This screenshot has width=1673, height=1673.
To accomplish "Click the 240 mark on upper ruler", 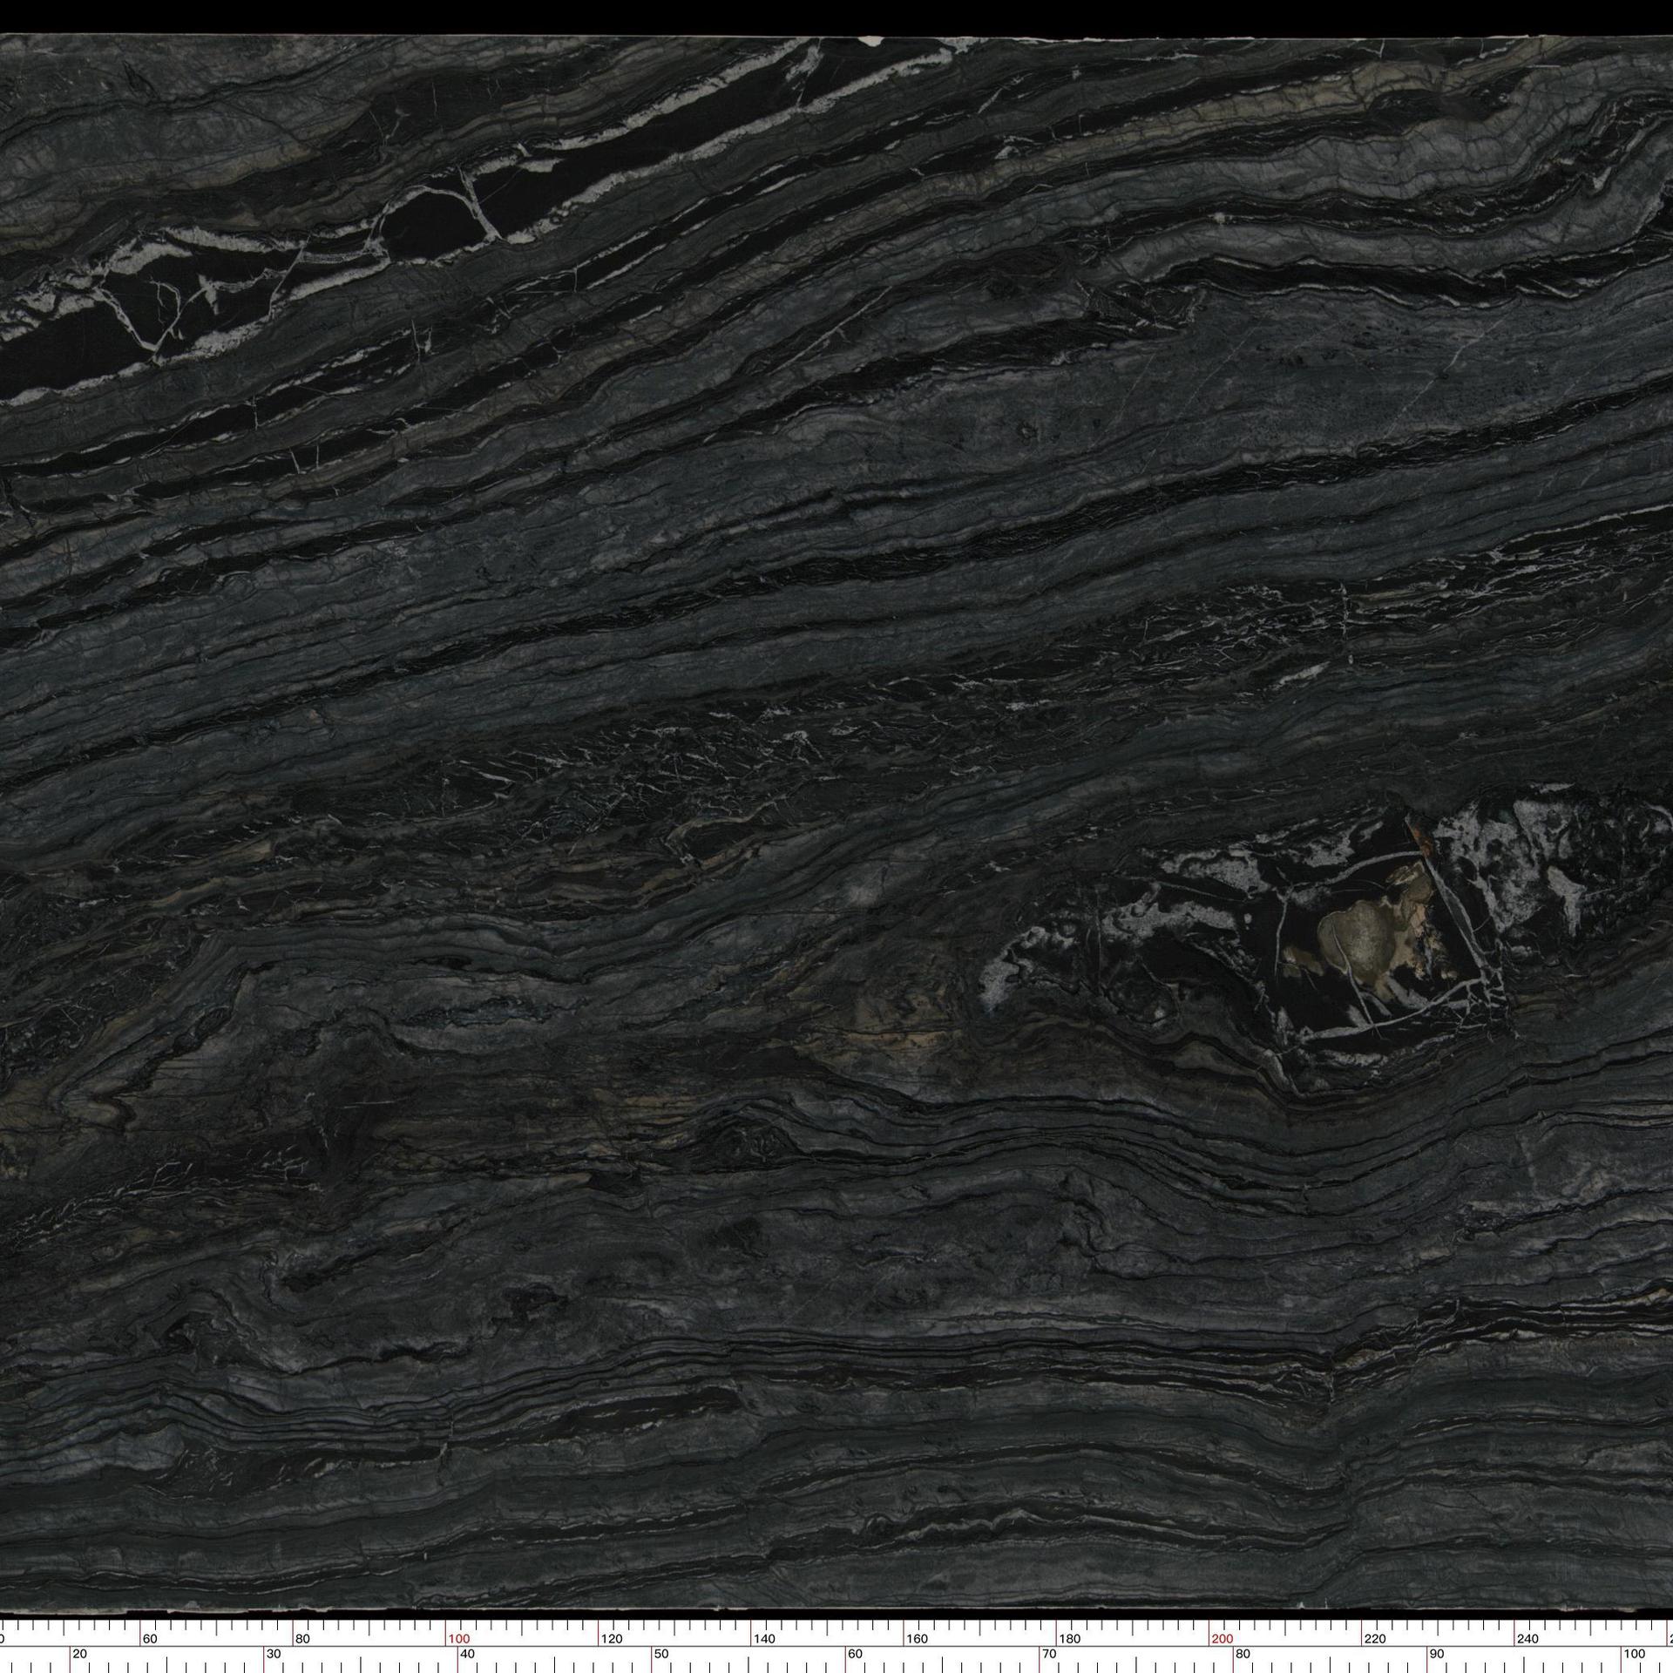I will coord(1527,1639).
